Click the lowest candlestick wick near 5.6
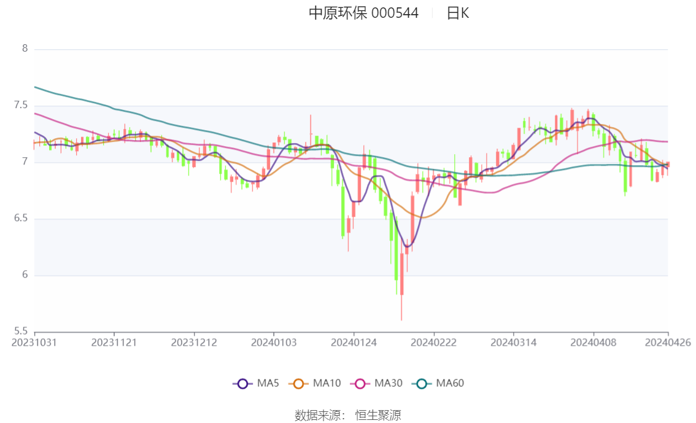Screen dimensions: 696x423 point(402,308)
